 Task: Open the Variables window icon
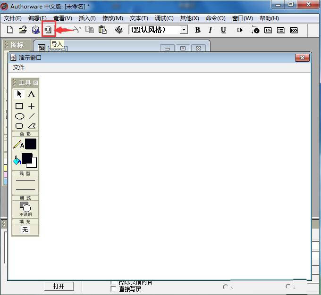[281, 30]
